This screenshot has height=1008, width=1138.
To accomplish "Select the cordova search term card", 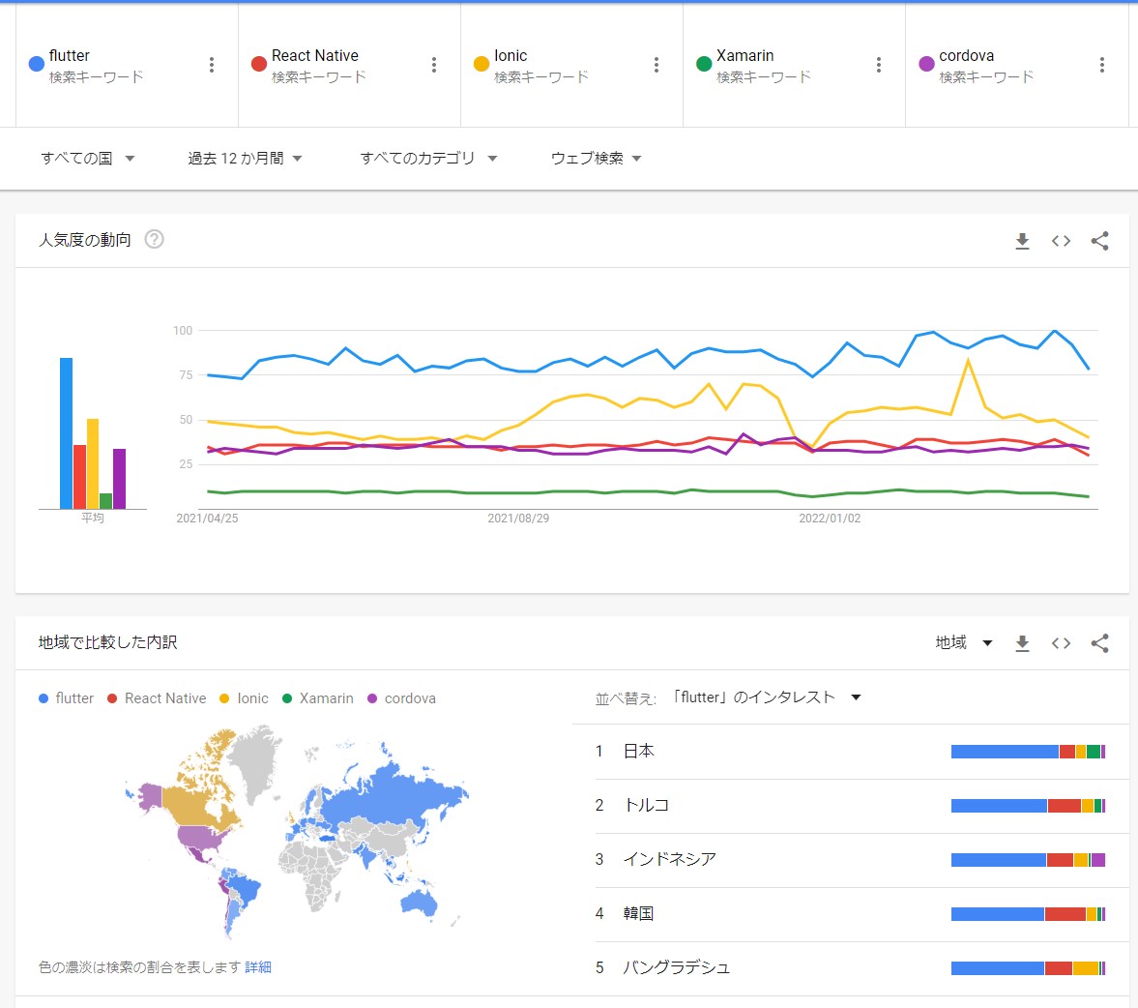I will point(1017,65).
